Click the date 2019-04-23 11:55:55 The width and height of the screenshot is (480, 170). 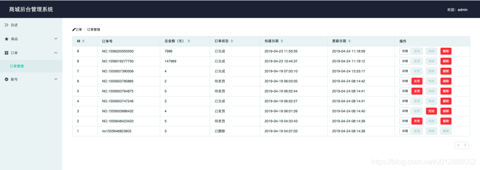[281, 51]
